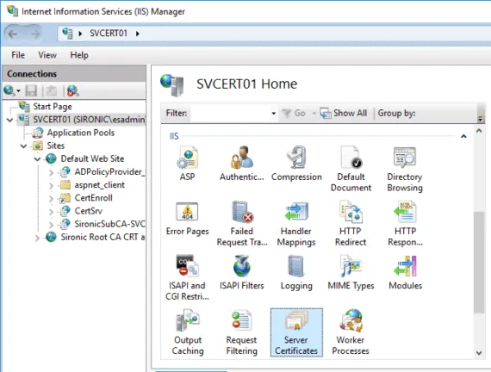
Task: Open the Worker Processes feature
Action: pyautogui.click(x=351, y=332)
